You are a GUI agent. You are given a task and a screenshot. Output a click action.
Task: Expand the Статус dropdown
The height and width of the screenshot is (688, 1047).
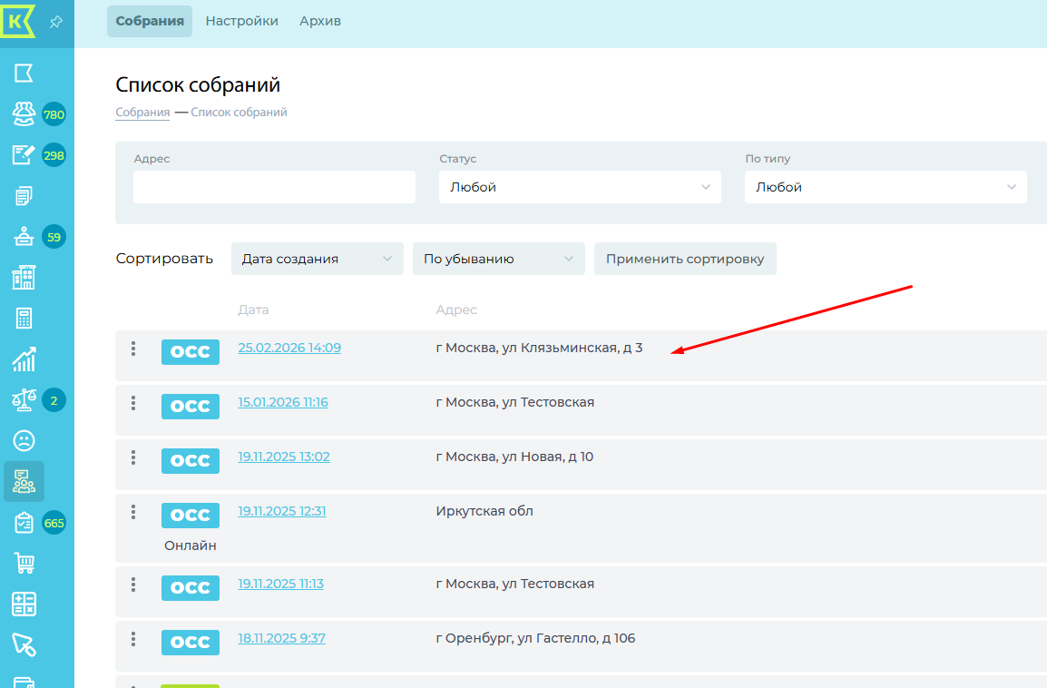point(580,187)
